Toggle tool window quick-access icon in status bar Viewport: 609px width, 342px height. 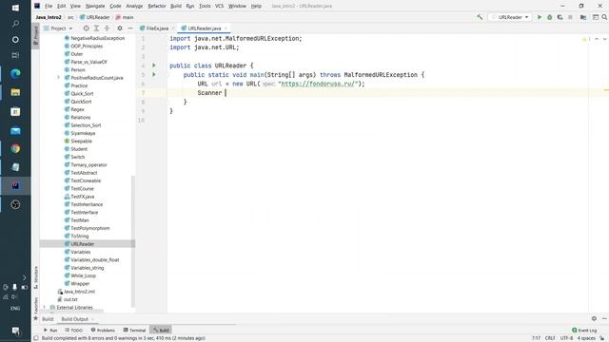[36, 338]
